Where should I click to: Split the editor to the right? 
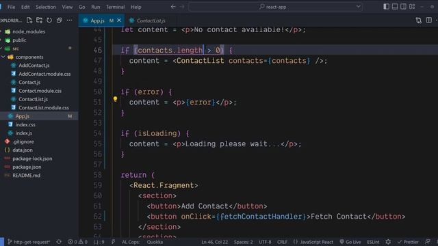(429, 20)
